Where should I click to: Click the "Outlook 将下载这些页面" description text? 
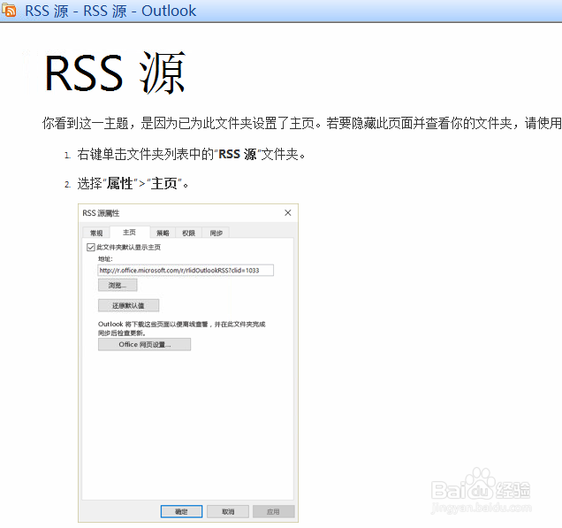182,328
